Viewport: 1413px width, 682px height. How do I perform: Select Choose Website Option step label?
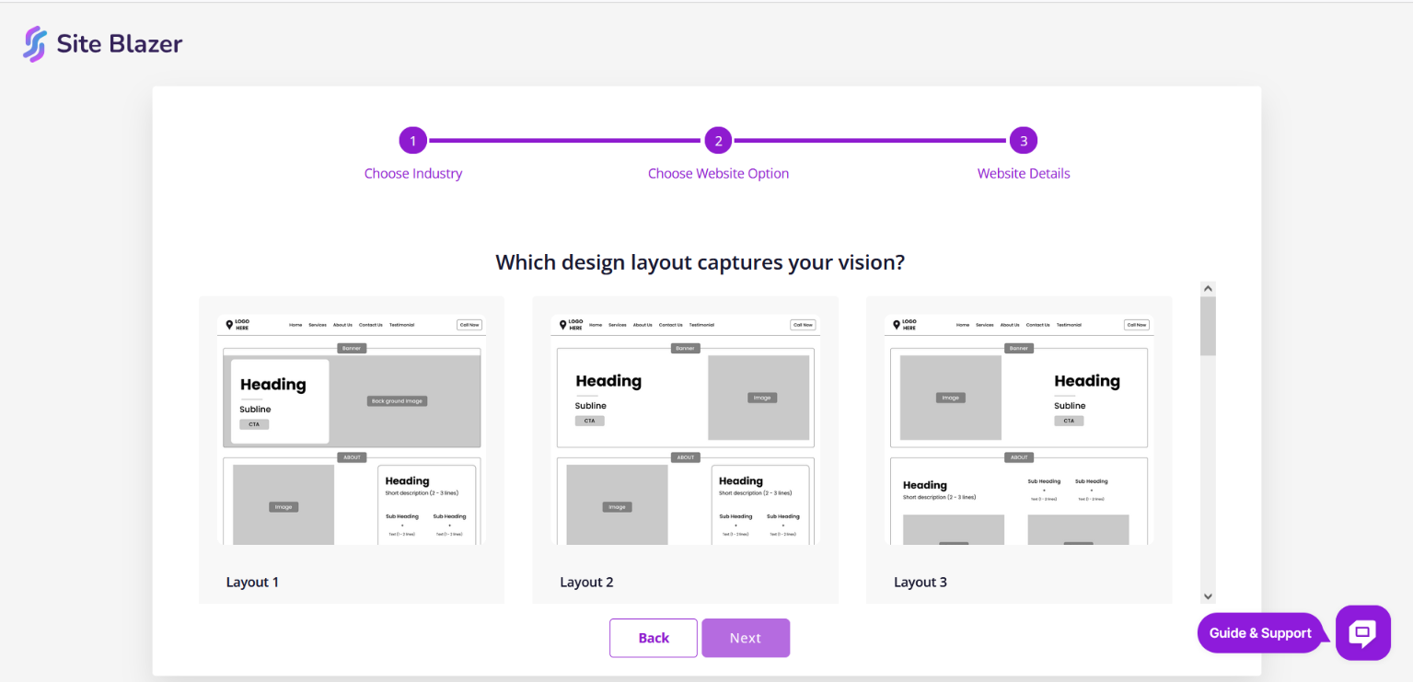tap(718, 173)
